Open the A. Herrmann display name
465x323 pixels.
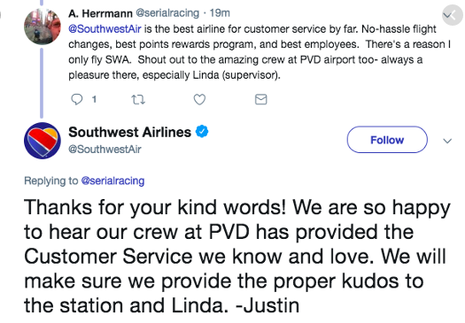[x=100, y=13]
